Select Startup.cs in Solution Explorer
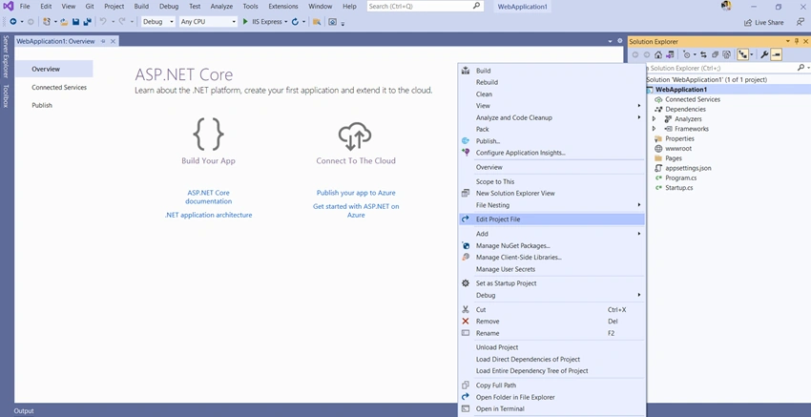 (x=678, y=187)
